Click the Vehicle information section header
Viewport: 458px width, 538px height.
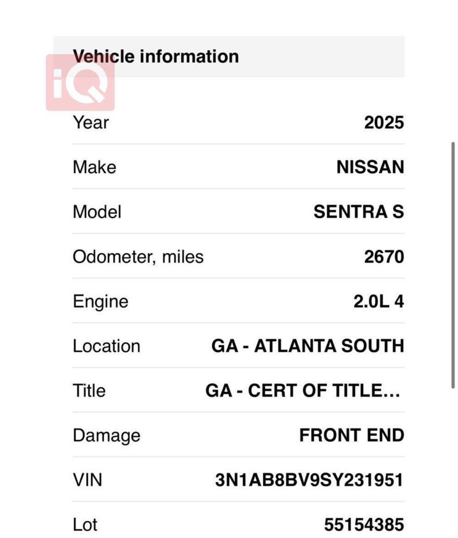(156, 56)
